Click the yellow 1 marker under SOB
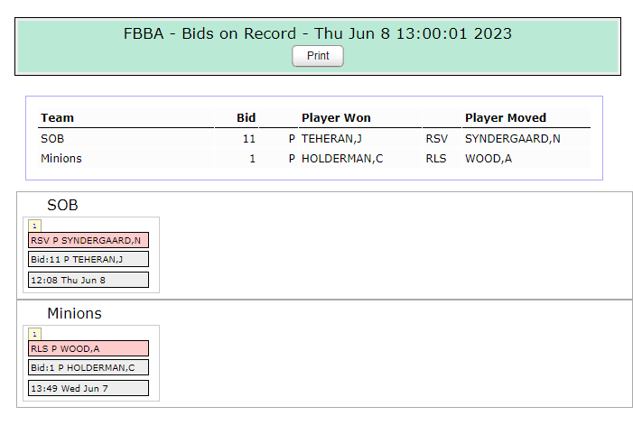633x425 pixels. 34,226
